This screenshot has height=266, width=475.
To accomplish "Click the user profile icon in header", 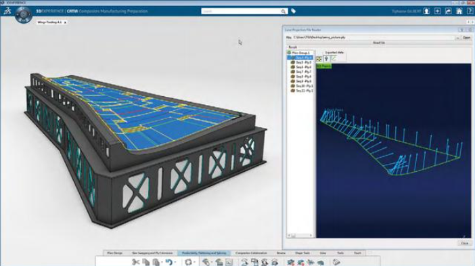I will (426, 12).
